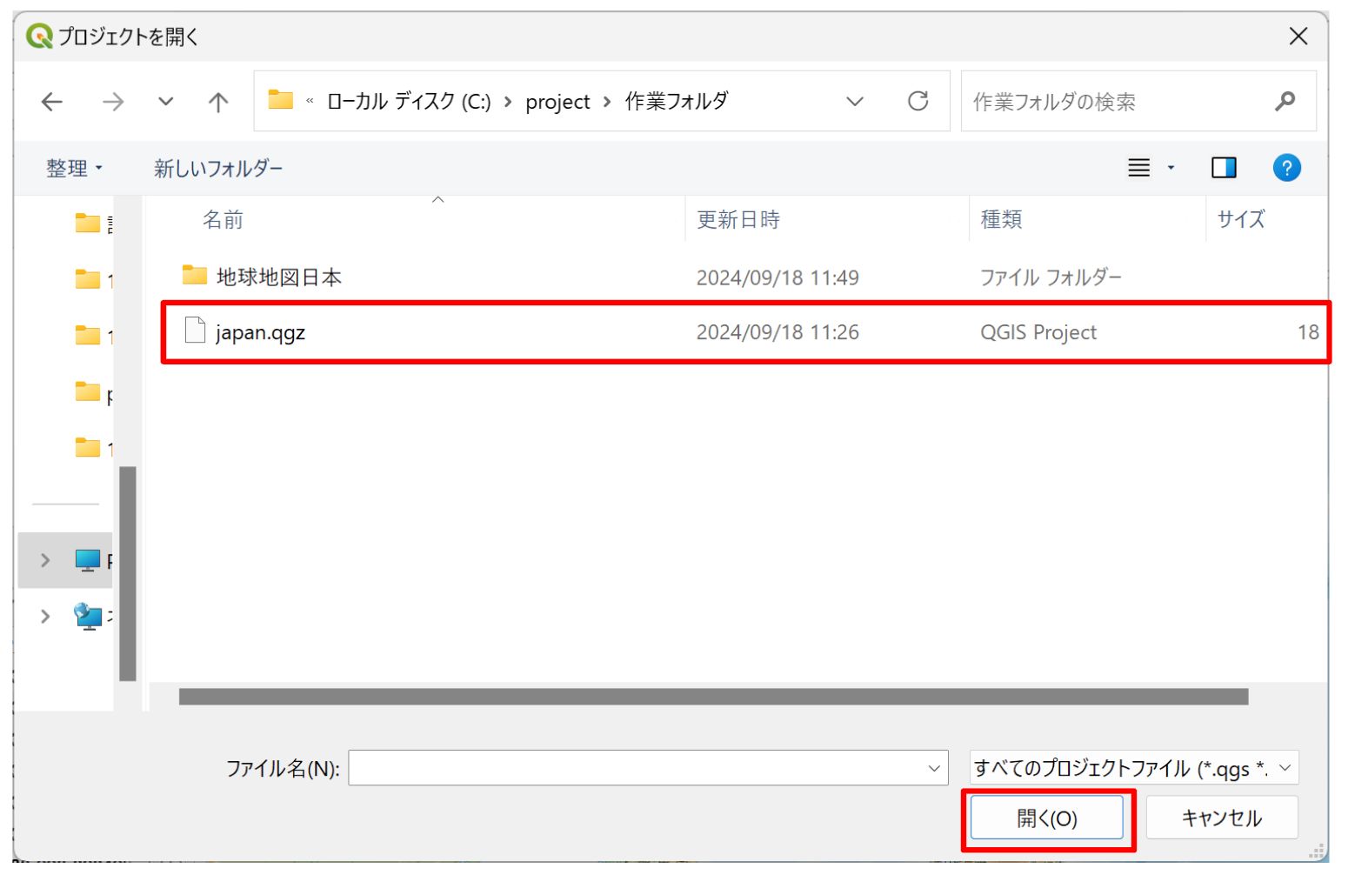Screen dimensions: 1348x875
Task: Select the japan.qgz file name
Action: (x=260, y=332)
